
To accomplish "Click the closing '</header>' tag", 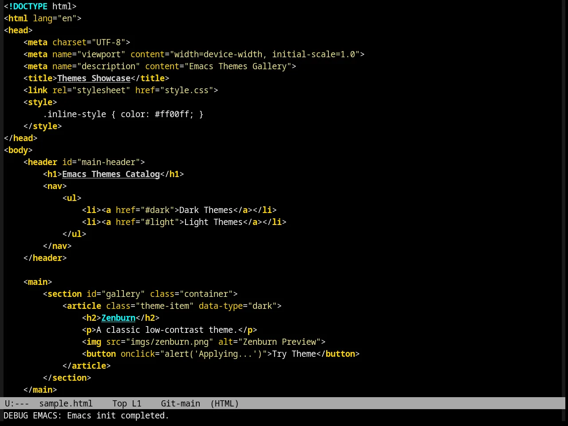I will coord(45,258).
